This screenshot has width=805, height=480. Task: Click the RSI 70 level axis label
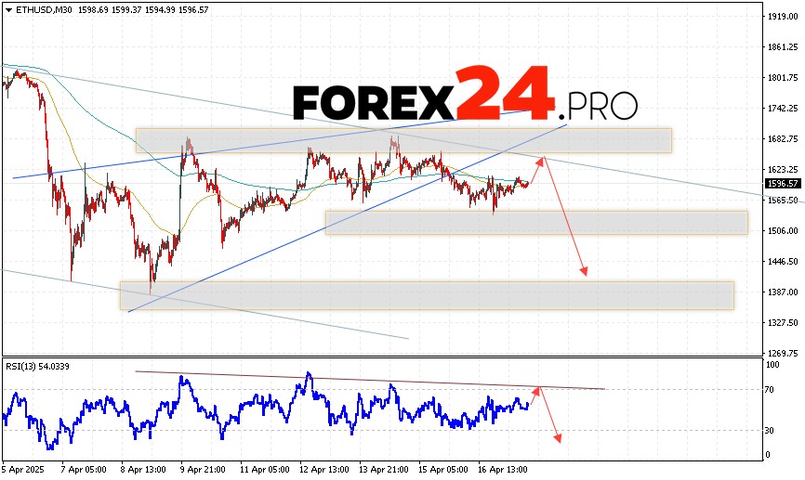coord(770,390)
